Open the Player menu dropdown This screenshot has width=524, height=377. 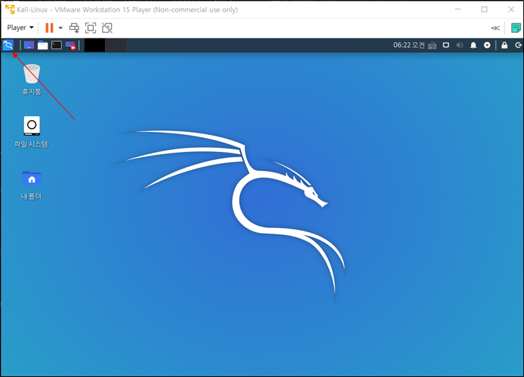point(21,28)
